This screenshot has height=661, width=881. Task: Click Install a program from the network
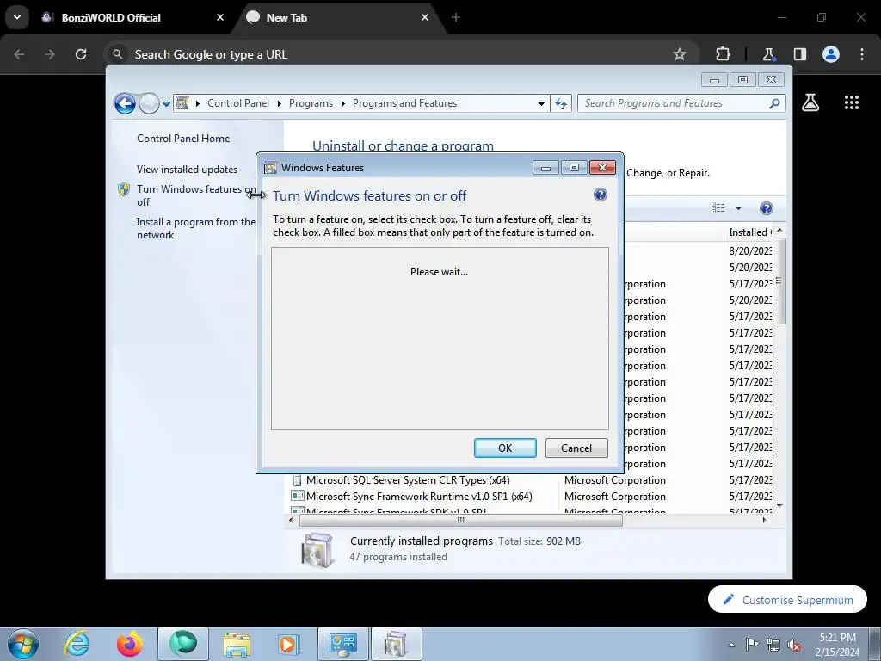[195, 228]
